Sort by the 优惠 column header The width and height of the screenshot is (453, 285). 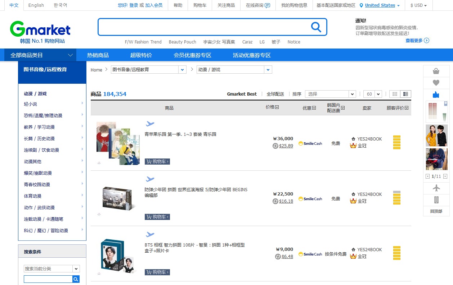point(309,108)
